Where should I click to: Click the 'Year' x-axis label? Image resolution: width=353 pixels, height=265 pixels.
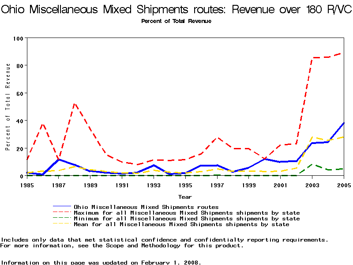coord(185,197)
